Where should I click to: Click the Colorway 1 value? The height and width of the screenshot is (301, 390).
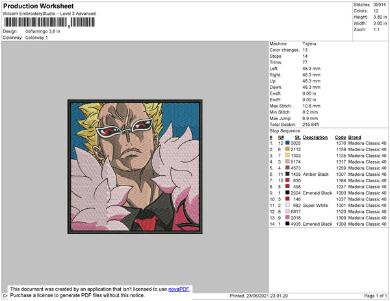pyautogui.click(x=36, y=38)
